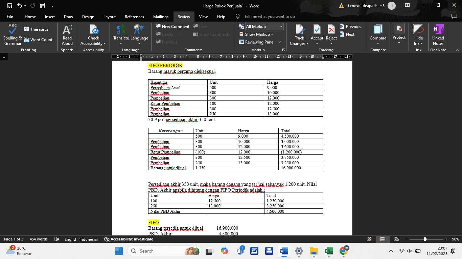
Task: Switch to Read Mode view
Action: click(x=369, y=239)
